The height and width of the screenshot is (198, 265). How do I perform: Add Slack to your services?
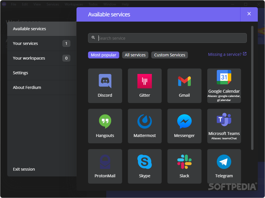tap(184, 166)
